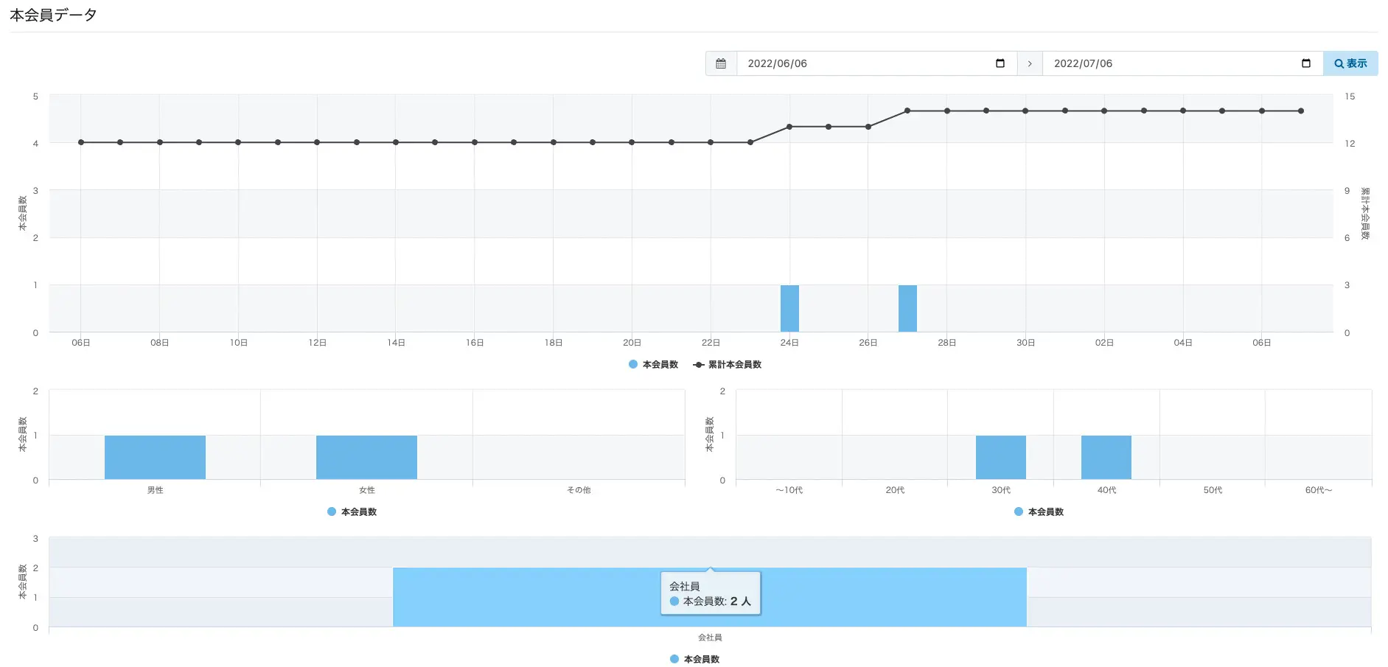Viewport: 1388px width, 667px height.
Task: Toggle 本会員数 legend under the age group chart
Action: pos(1039,511)
